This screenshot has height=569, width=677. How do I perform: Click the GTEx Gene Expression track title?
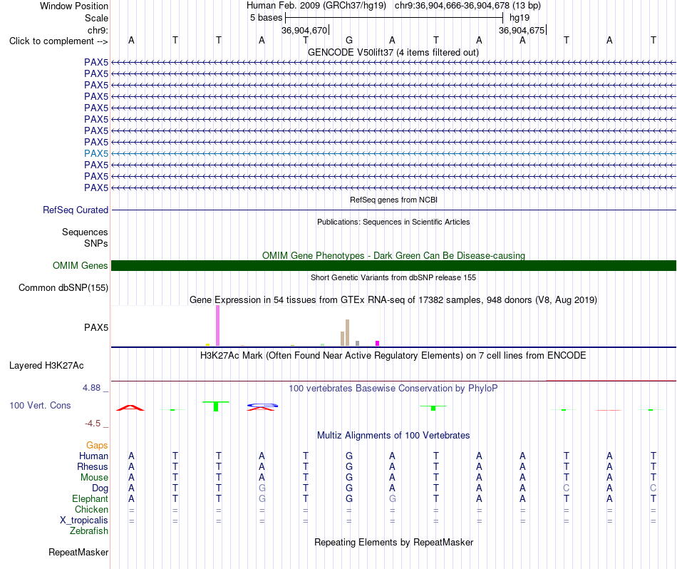point(393,300)
